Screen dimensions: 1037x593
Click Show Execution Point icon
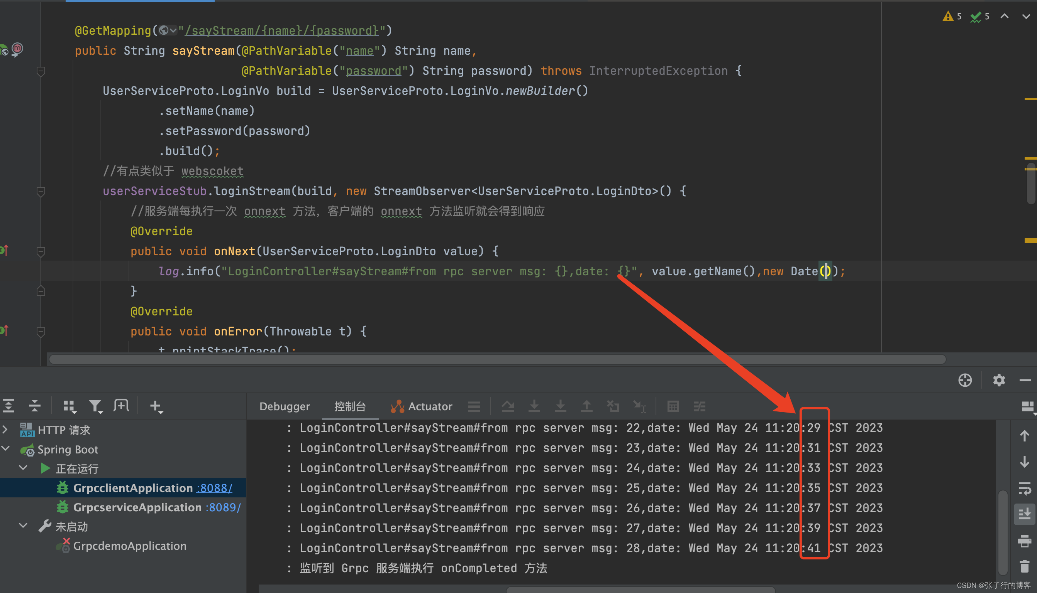(x=474, y=406)
